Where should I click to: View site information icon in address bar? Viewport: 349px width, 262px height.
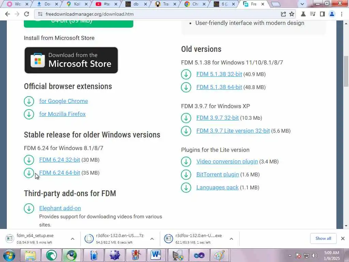40,14
